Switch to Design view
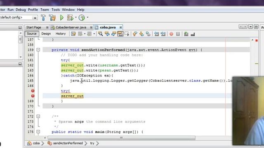Viewport: 264px width, 148px height. pos(46,34)
